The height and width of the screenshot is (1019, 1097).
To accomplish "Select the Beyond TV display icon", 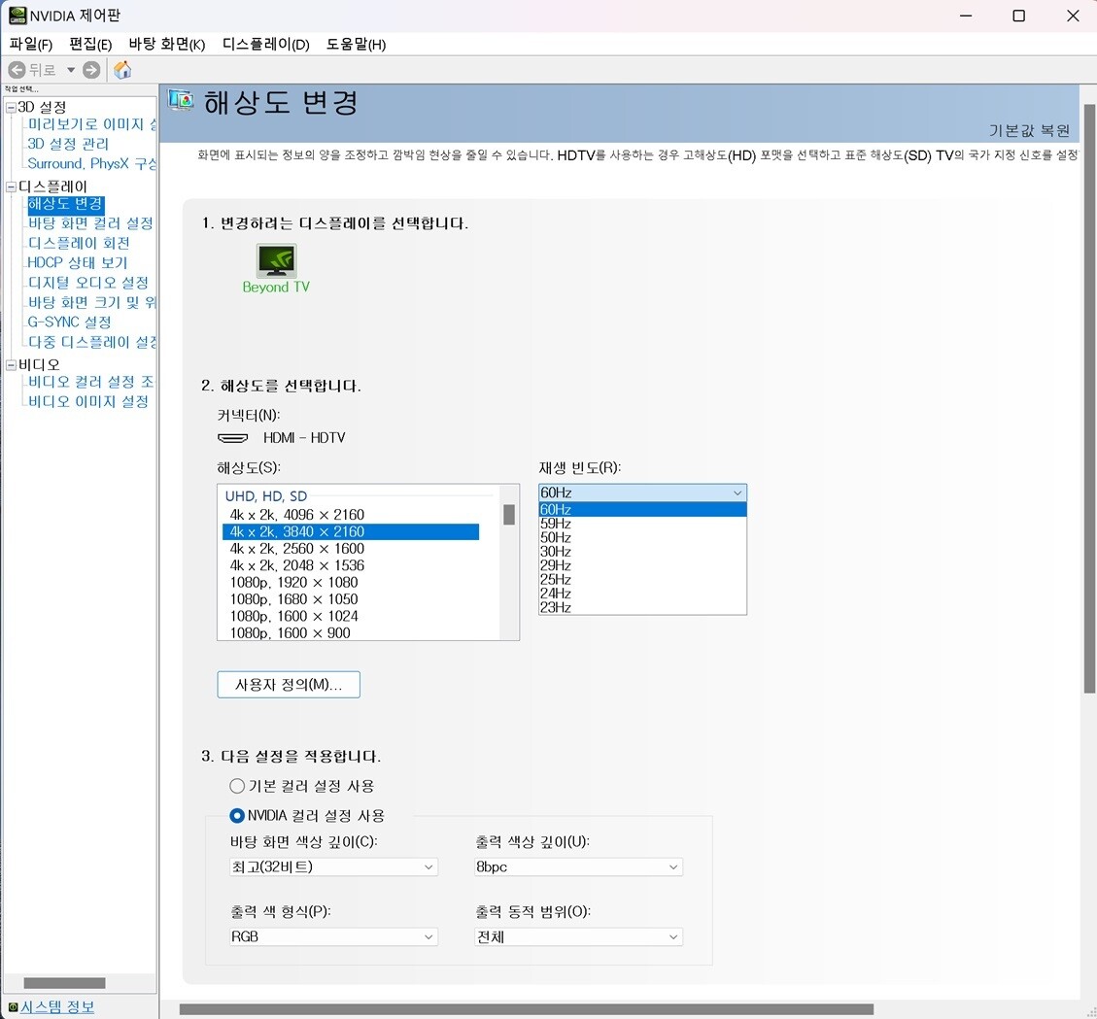I will coord(276,261).
